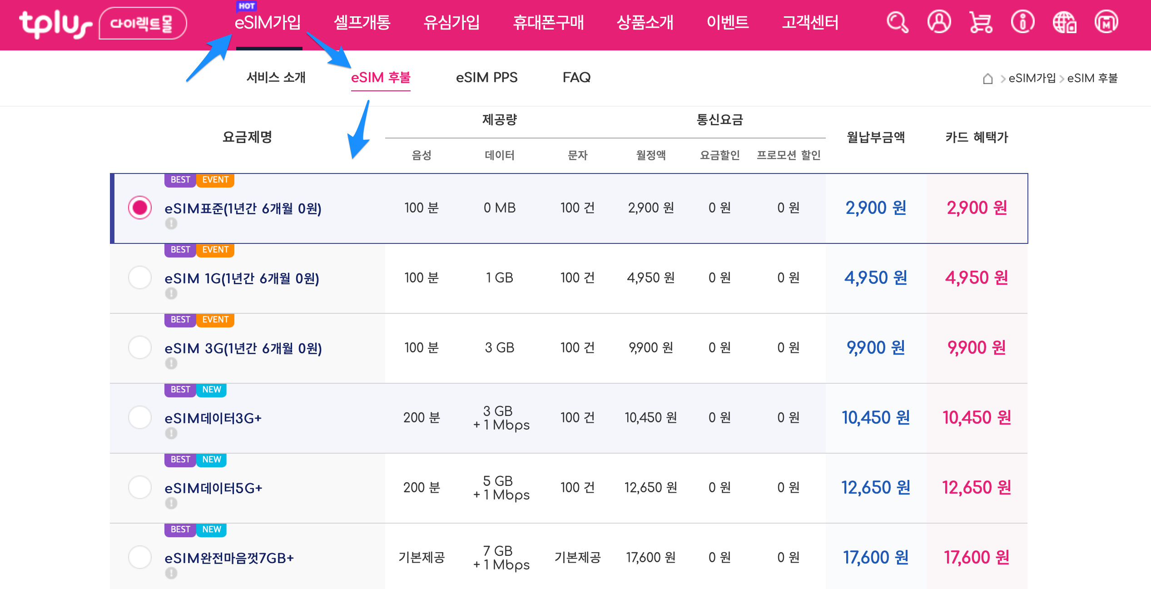
Task: Click the circled info icon in header
Action: tap(1022, 22)
